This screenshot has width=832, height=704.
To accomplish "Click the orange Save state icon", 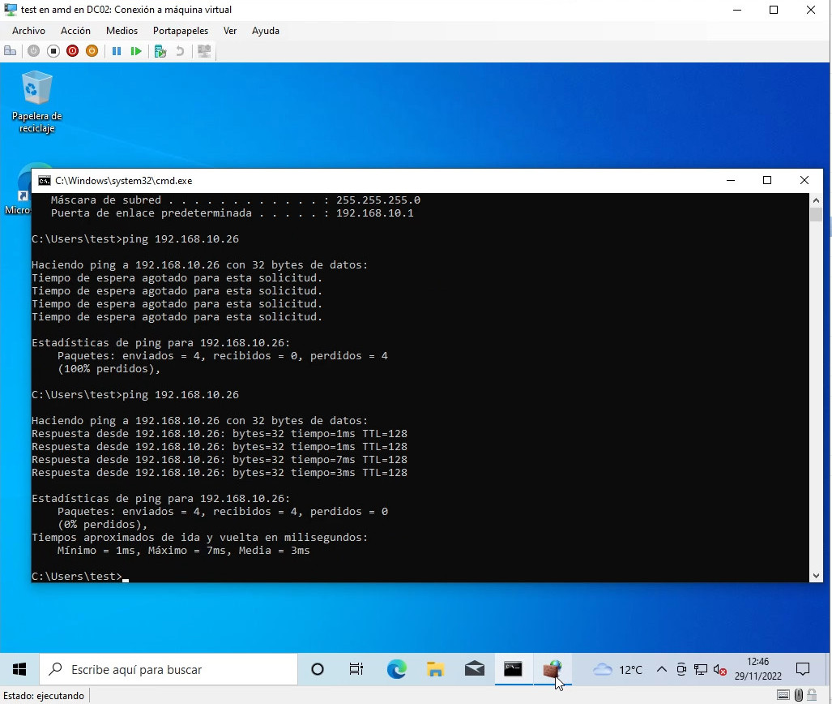I will (92, 51).
